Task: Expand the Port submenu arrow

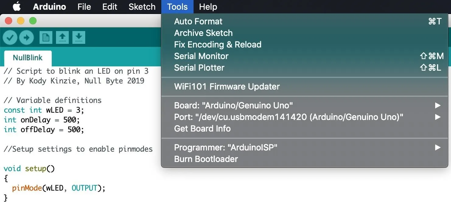Action: click(x=438, y=117)
